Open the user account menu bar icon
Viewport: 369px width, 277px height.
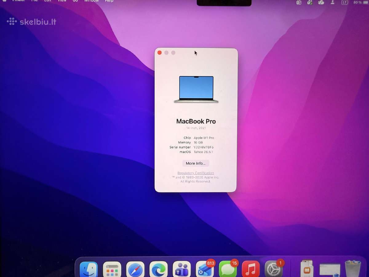pos(333,2)
